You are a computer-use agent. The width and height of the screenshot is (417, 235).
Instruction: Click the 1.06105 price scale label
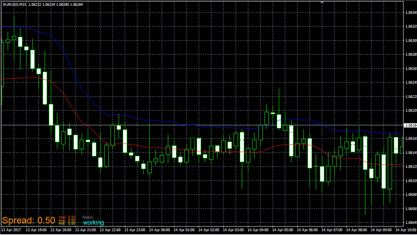click(411, 180)
